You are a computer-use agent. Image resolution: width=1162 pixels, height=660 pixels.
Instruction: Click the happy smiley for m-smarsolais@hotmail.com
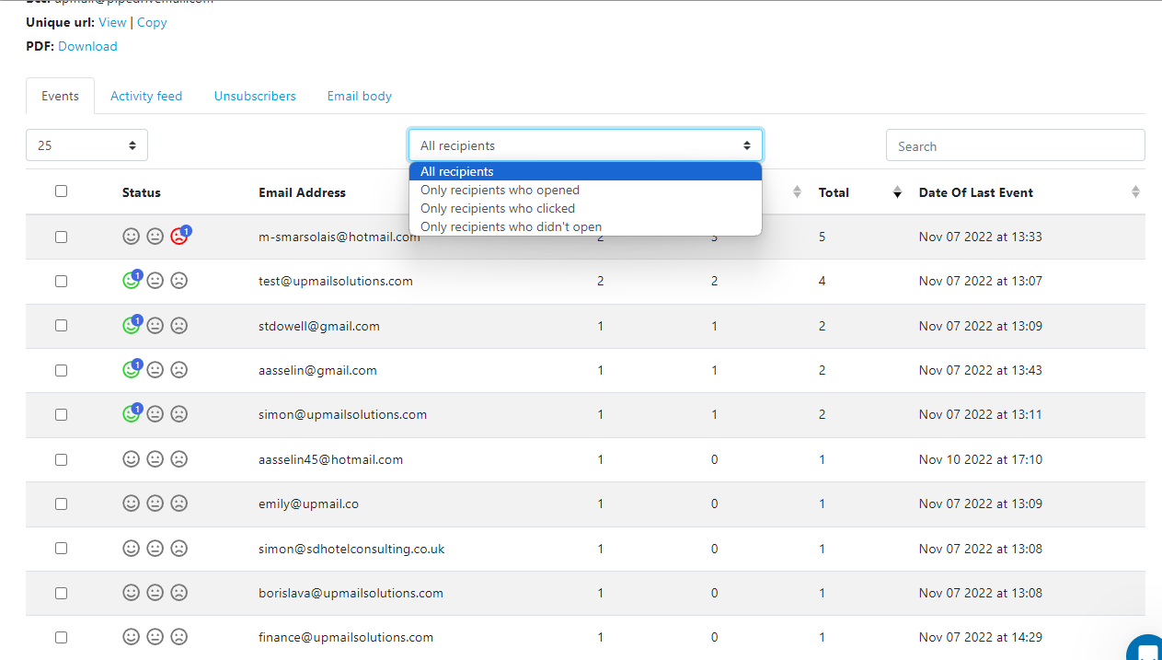pyautogui.click(x=131, y=237)
